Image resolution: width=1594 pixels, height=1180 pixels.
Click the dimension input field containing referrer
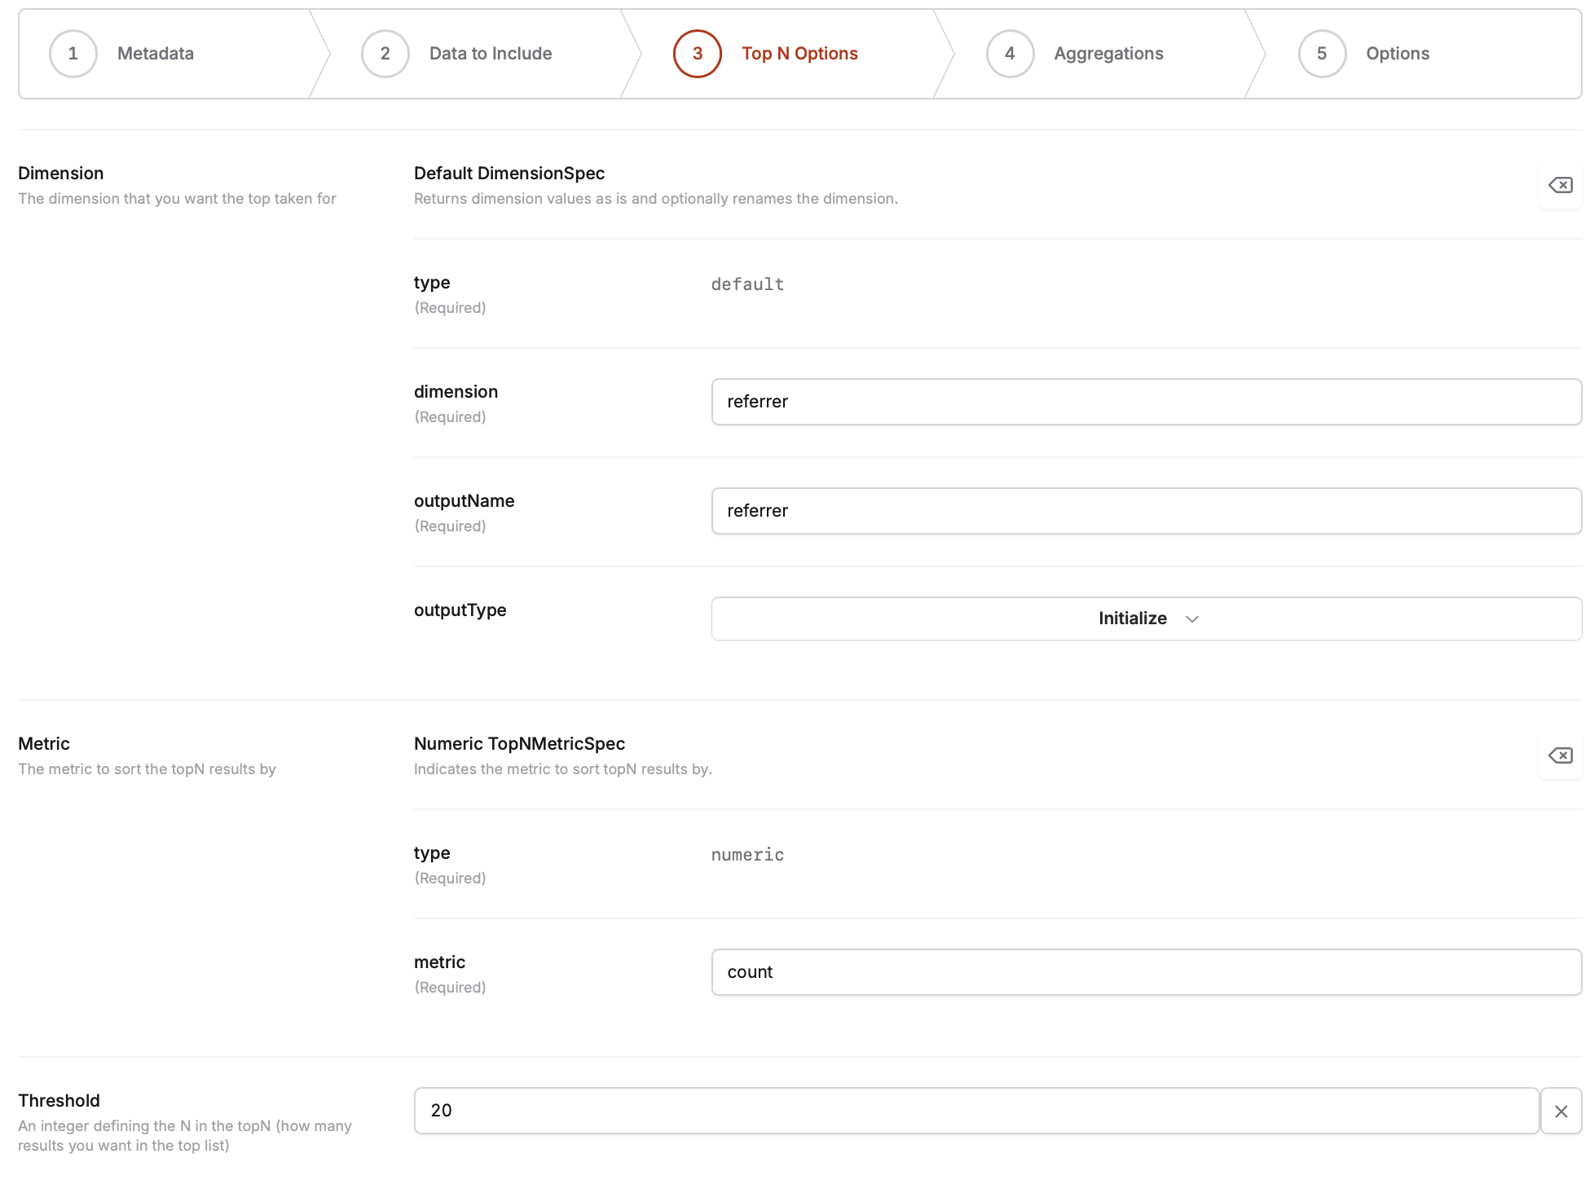(x=1146, y=402)
